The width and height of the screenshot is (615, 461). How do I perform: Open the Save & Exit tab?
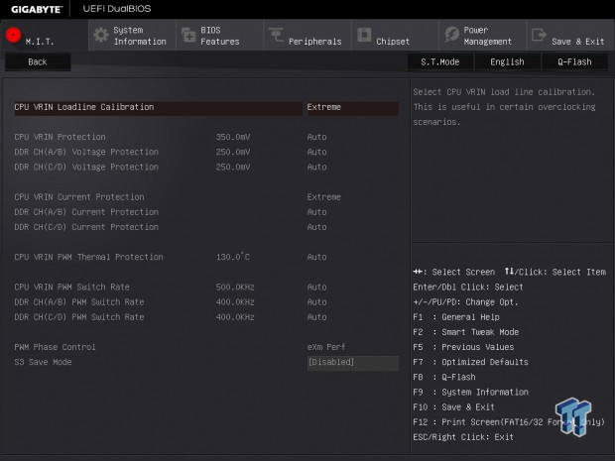tap(570, 35)
